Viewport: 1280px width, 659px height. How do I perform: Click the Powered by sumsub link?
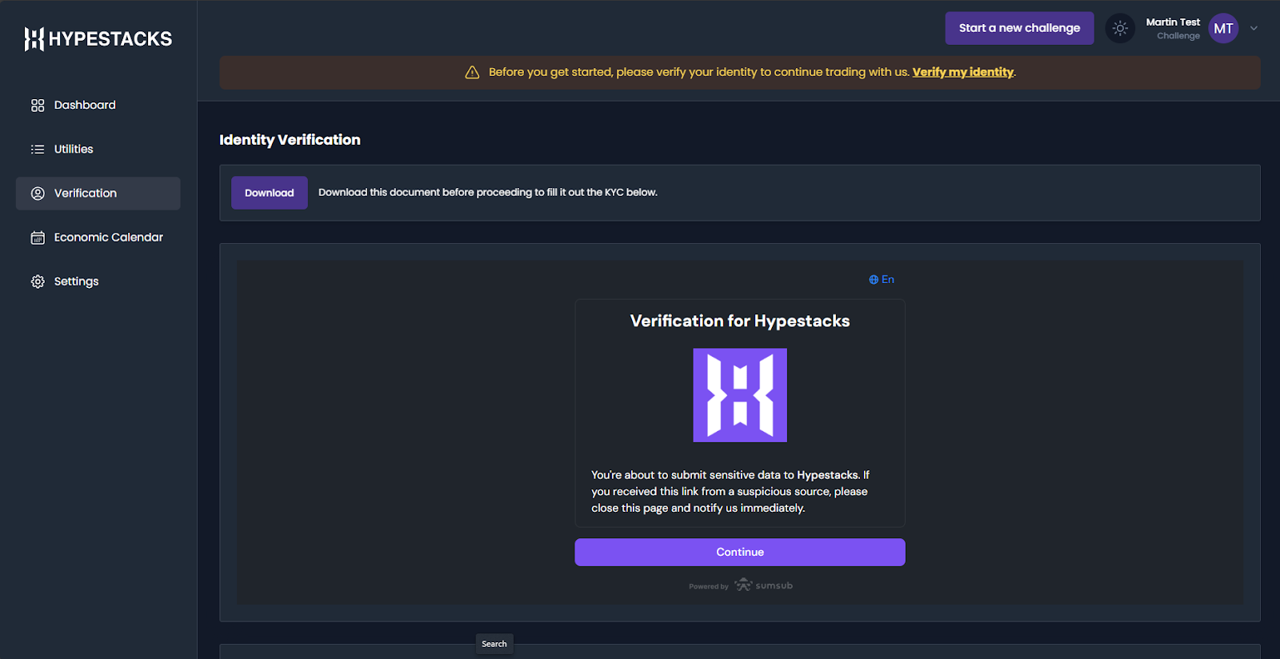741,585
